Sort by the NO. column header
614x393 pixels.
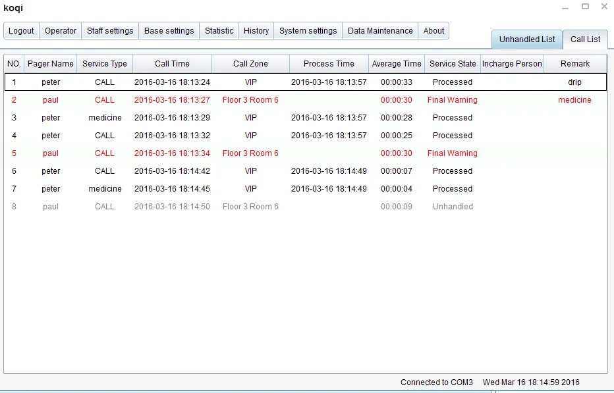[x=14, y=64]
